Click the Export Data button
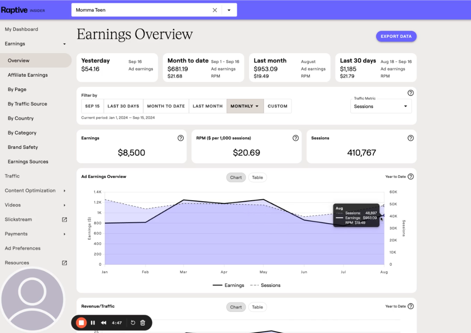471x333 pixels. (x=396, y=36)
